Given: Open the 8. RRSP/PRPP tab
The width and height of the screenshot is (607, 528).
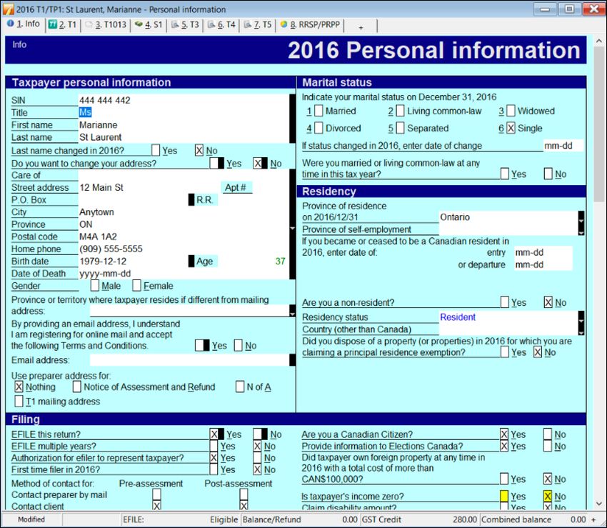Looking at the screenshot, I should [311, 24].
